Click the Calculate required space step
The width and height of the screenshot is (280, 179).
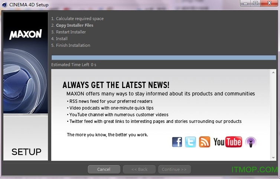(x=79, y=19)
